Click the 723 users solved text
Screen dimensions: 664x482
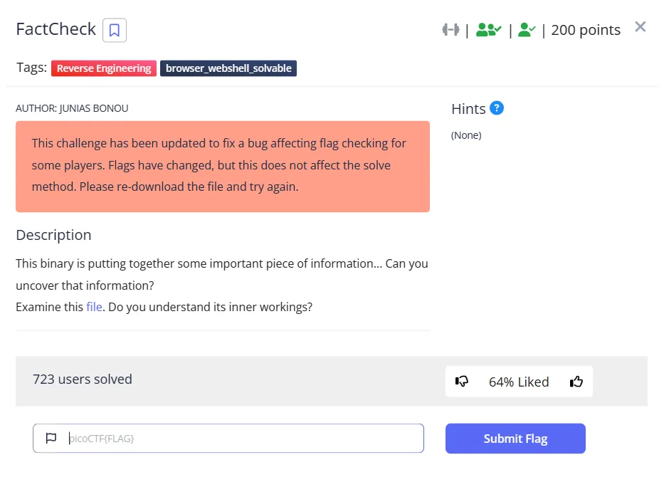(x=83, y=379)
